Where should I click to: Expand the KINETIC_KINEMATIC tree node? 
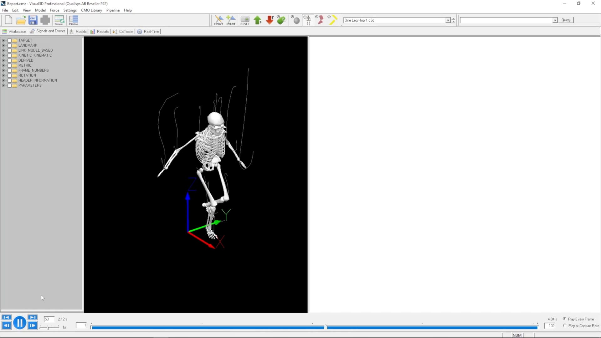tap(3, 55)
